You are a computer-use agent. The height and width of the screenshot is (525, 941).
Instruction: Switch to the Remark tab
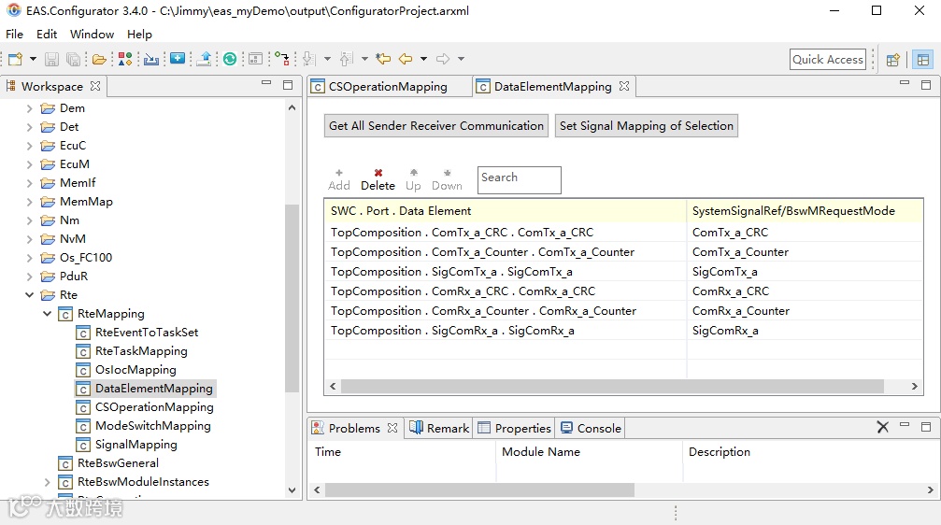(439, 429)
